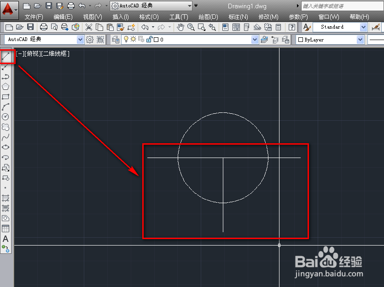This screenshot has height=287, width=384.
Task: Open the 标注(N) menu
Action: pos(239,17)
